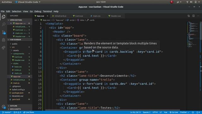Open errors and warnings count in status bar

click(x=17, y=112)
